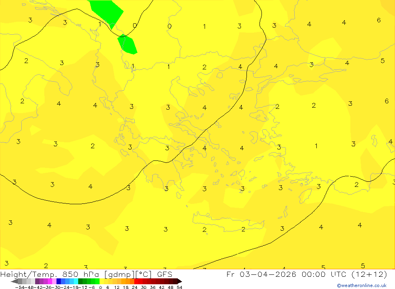Viewport: 395px width, 289px height.
Task: Click the "54" legend maximum value
Action: (x=179, y=287)
